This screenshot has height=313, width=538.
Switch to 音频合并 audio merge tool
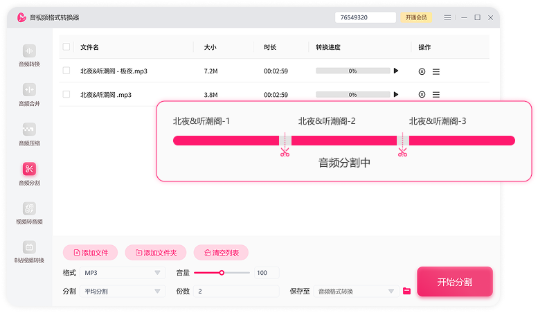point(29,94)
